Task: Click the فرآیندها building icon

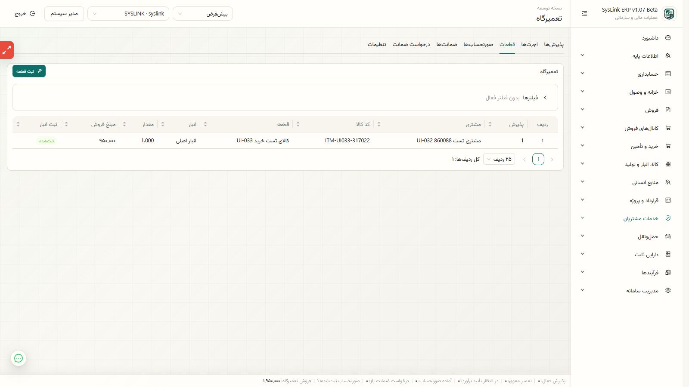Action: pyautogui.click(x=668, y=273)
